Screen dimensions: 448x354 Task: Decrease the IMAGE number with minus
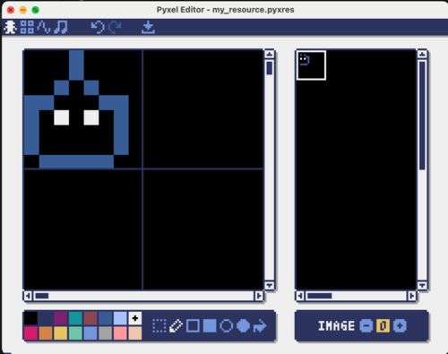tap(366, 325)
